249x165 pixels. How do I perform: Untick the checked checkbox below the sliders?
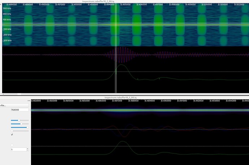coord(12,134)
